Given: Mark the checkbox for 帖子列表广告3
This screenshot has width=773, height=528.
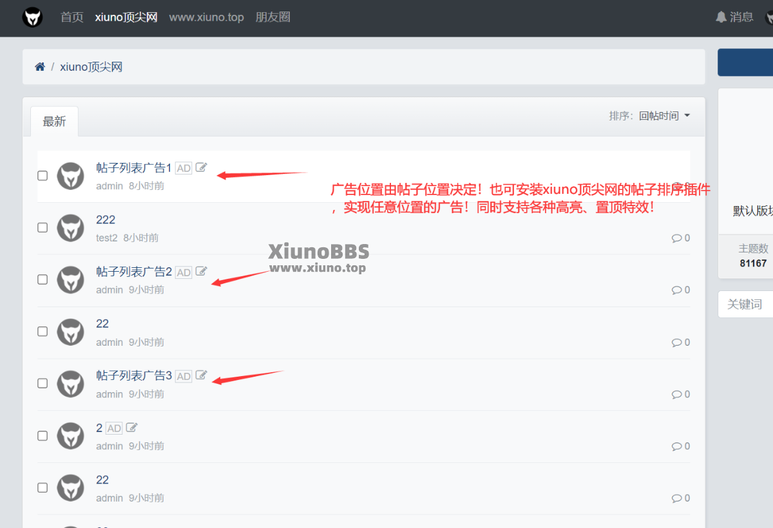Looking at the screenshot, I should tap(43, 383).
